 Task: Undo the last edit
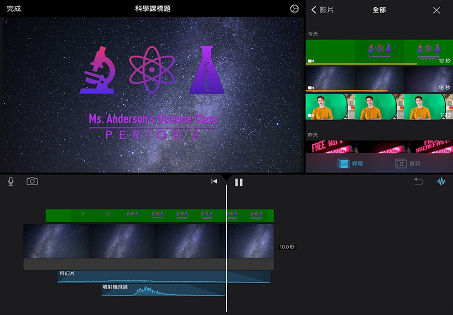click(x=419, y=182)
